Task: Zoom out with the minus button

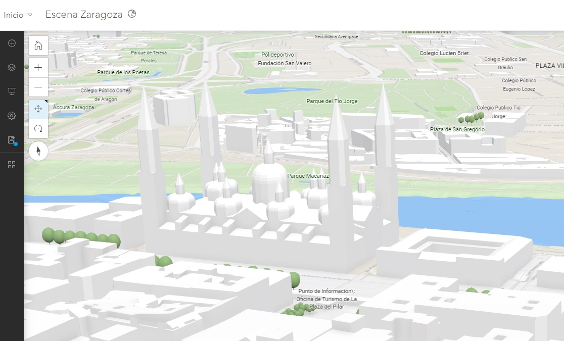Action: click(38, 87)
